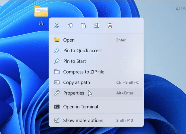Click the Rename icon
The height and width of the screenshot is (134, 186).
coord(97,26)
